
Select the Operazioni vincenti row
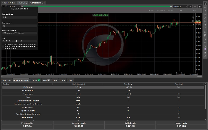tap(103, 111)
